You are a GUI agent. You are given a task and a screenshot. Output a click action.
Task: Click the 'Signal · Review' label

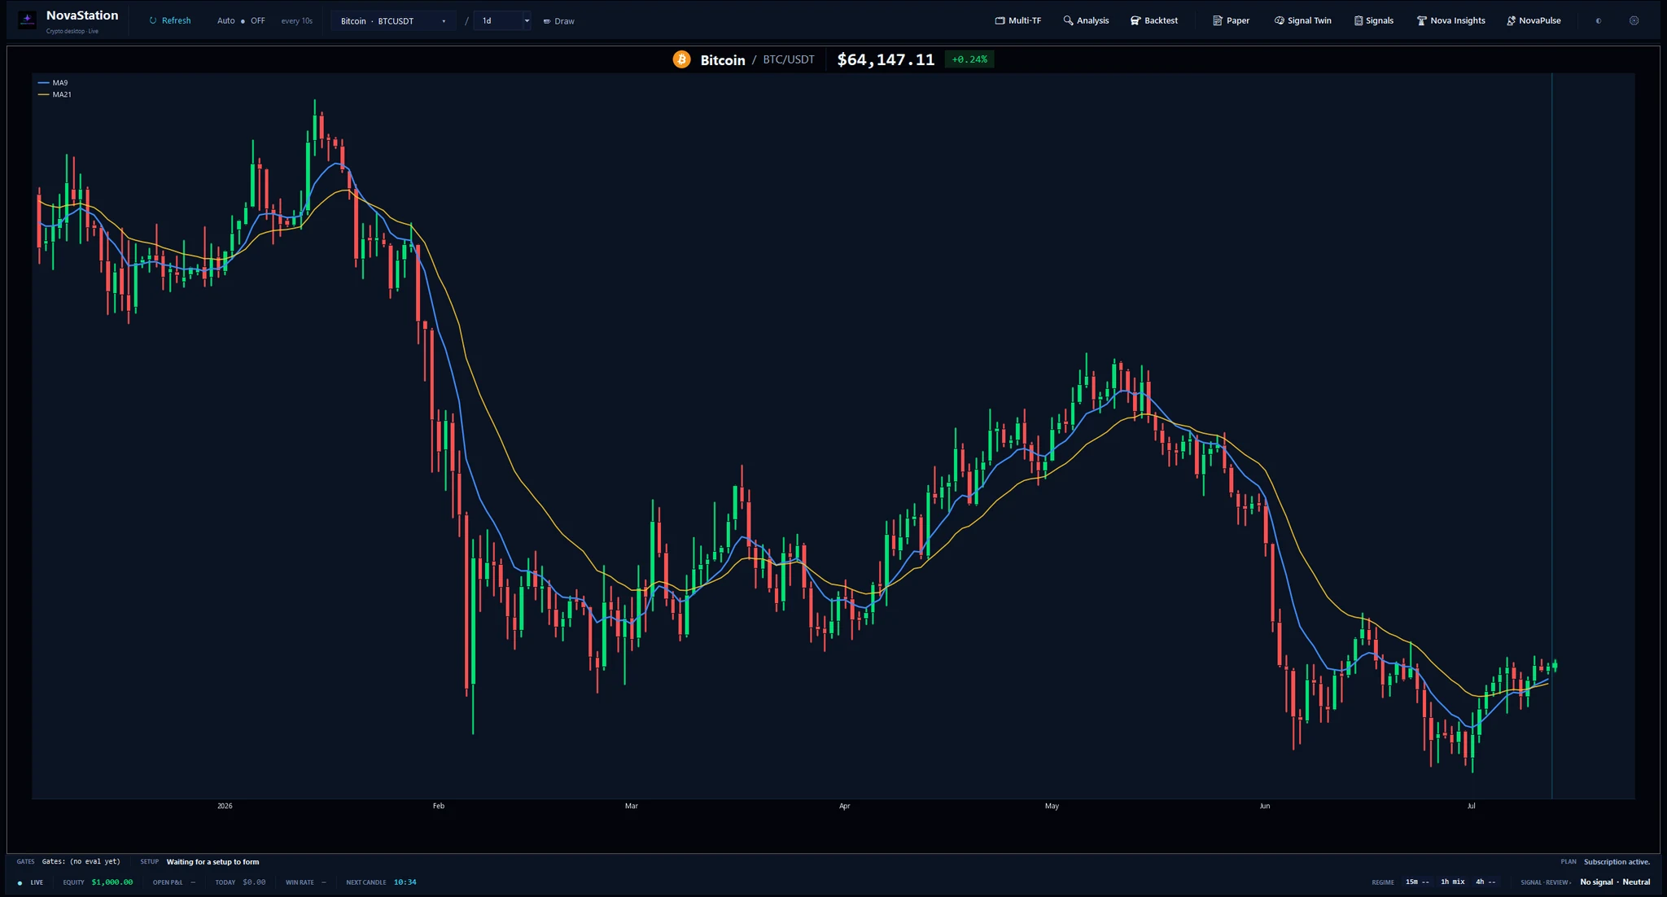pos(1547,883)
